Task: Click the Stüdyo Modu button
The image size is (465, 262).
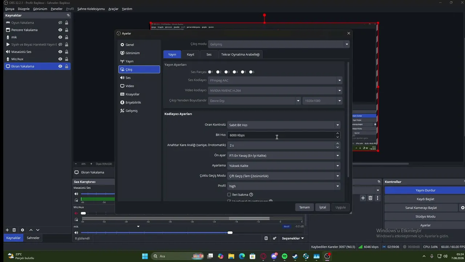Action: pos(425,217)
